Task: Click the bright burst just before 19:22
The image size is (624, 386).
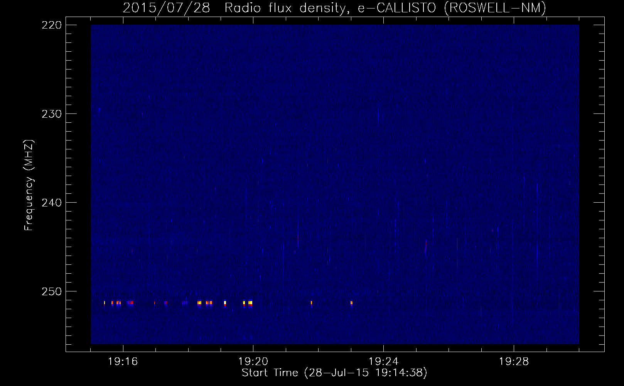Action: 311,303
